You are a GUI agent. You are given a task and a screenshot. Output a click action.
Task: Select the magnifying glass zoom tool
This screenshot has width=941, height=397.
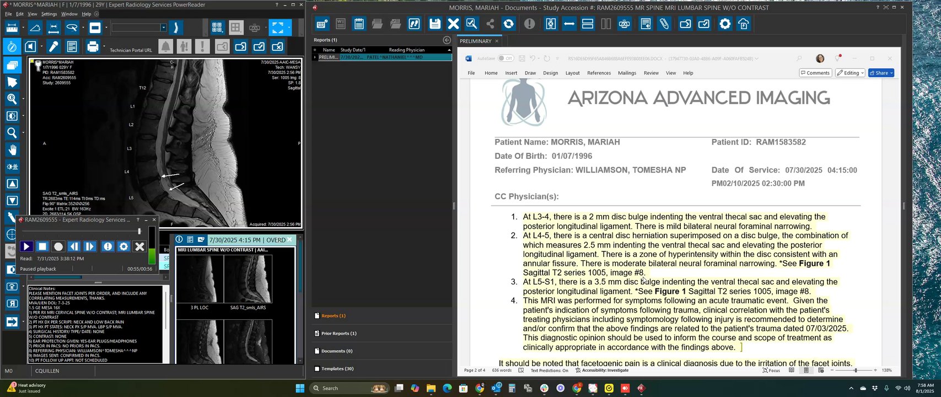[x=12, y=133]
